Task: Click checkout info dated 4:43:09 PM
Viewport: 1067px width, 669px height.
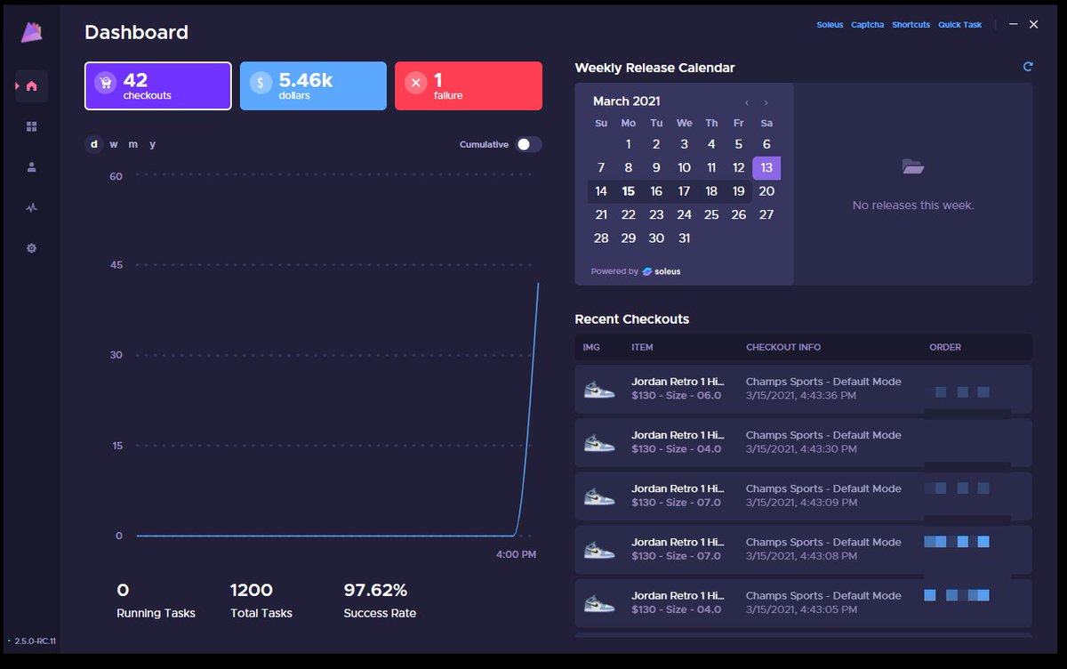Action: (823, 496)
